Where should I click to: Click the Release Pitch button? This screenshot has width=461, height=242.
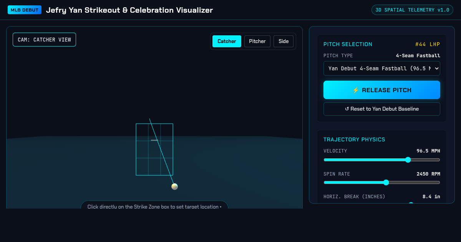click(382, 90)
